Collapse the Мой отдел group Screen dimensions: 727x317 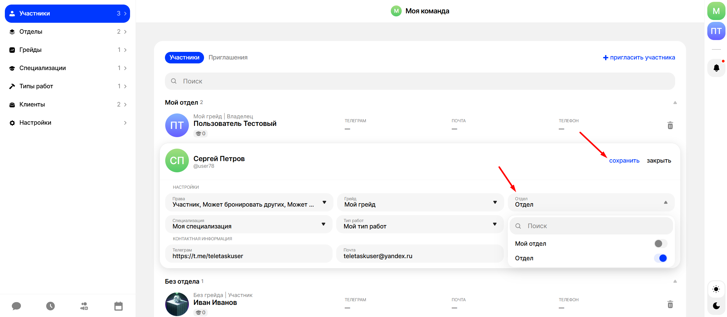coord(675,103)
